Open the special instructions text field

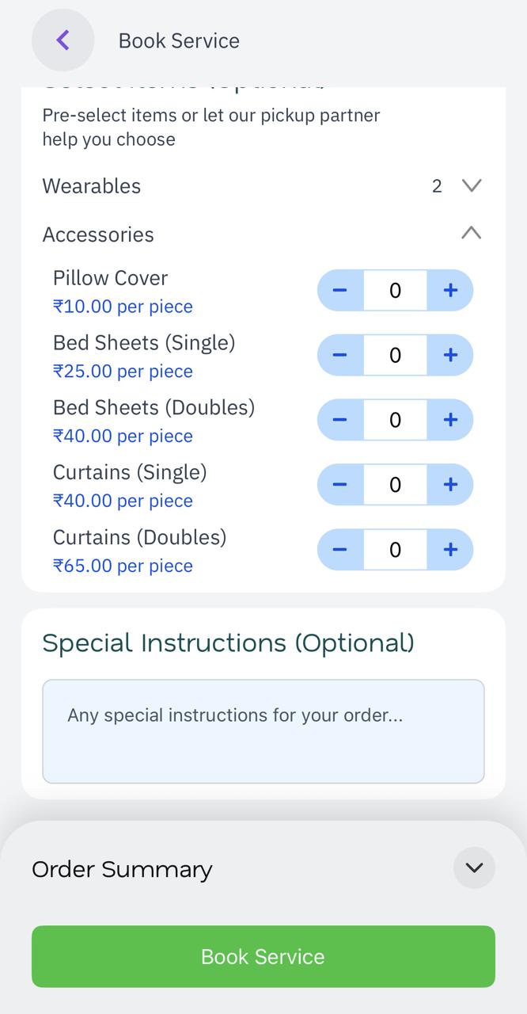263,730
